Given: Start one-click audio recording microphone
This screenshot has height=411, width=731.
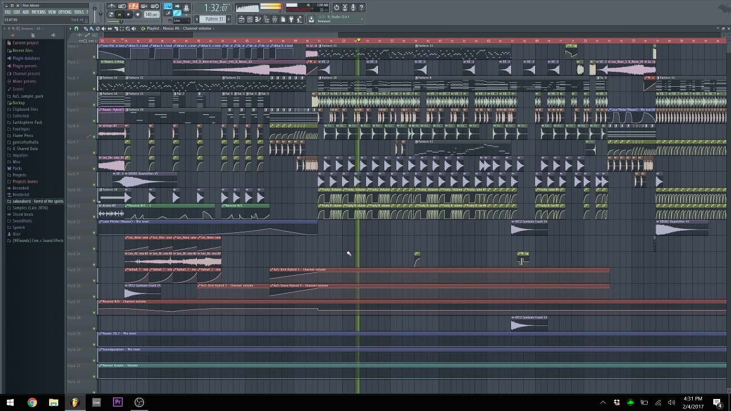Looking at the screenshot, I should coord(353,7).
